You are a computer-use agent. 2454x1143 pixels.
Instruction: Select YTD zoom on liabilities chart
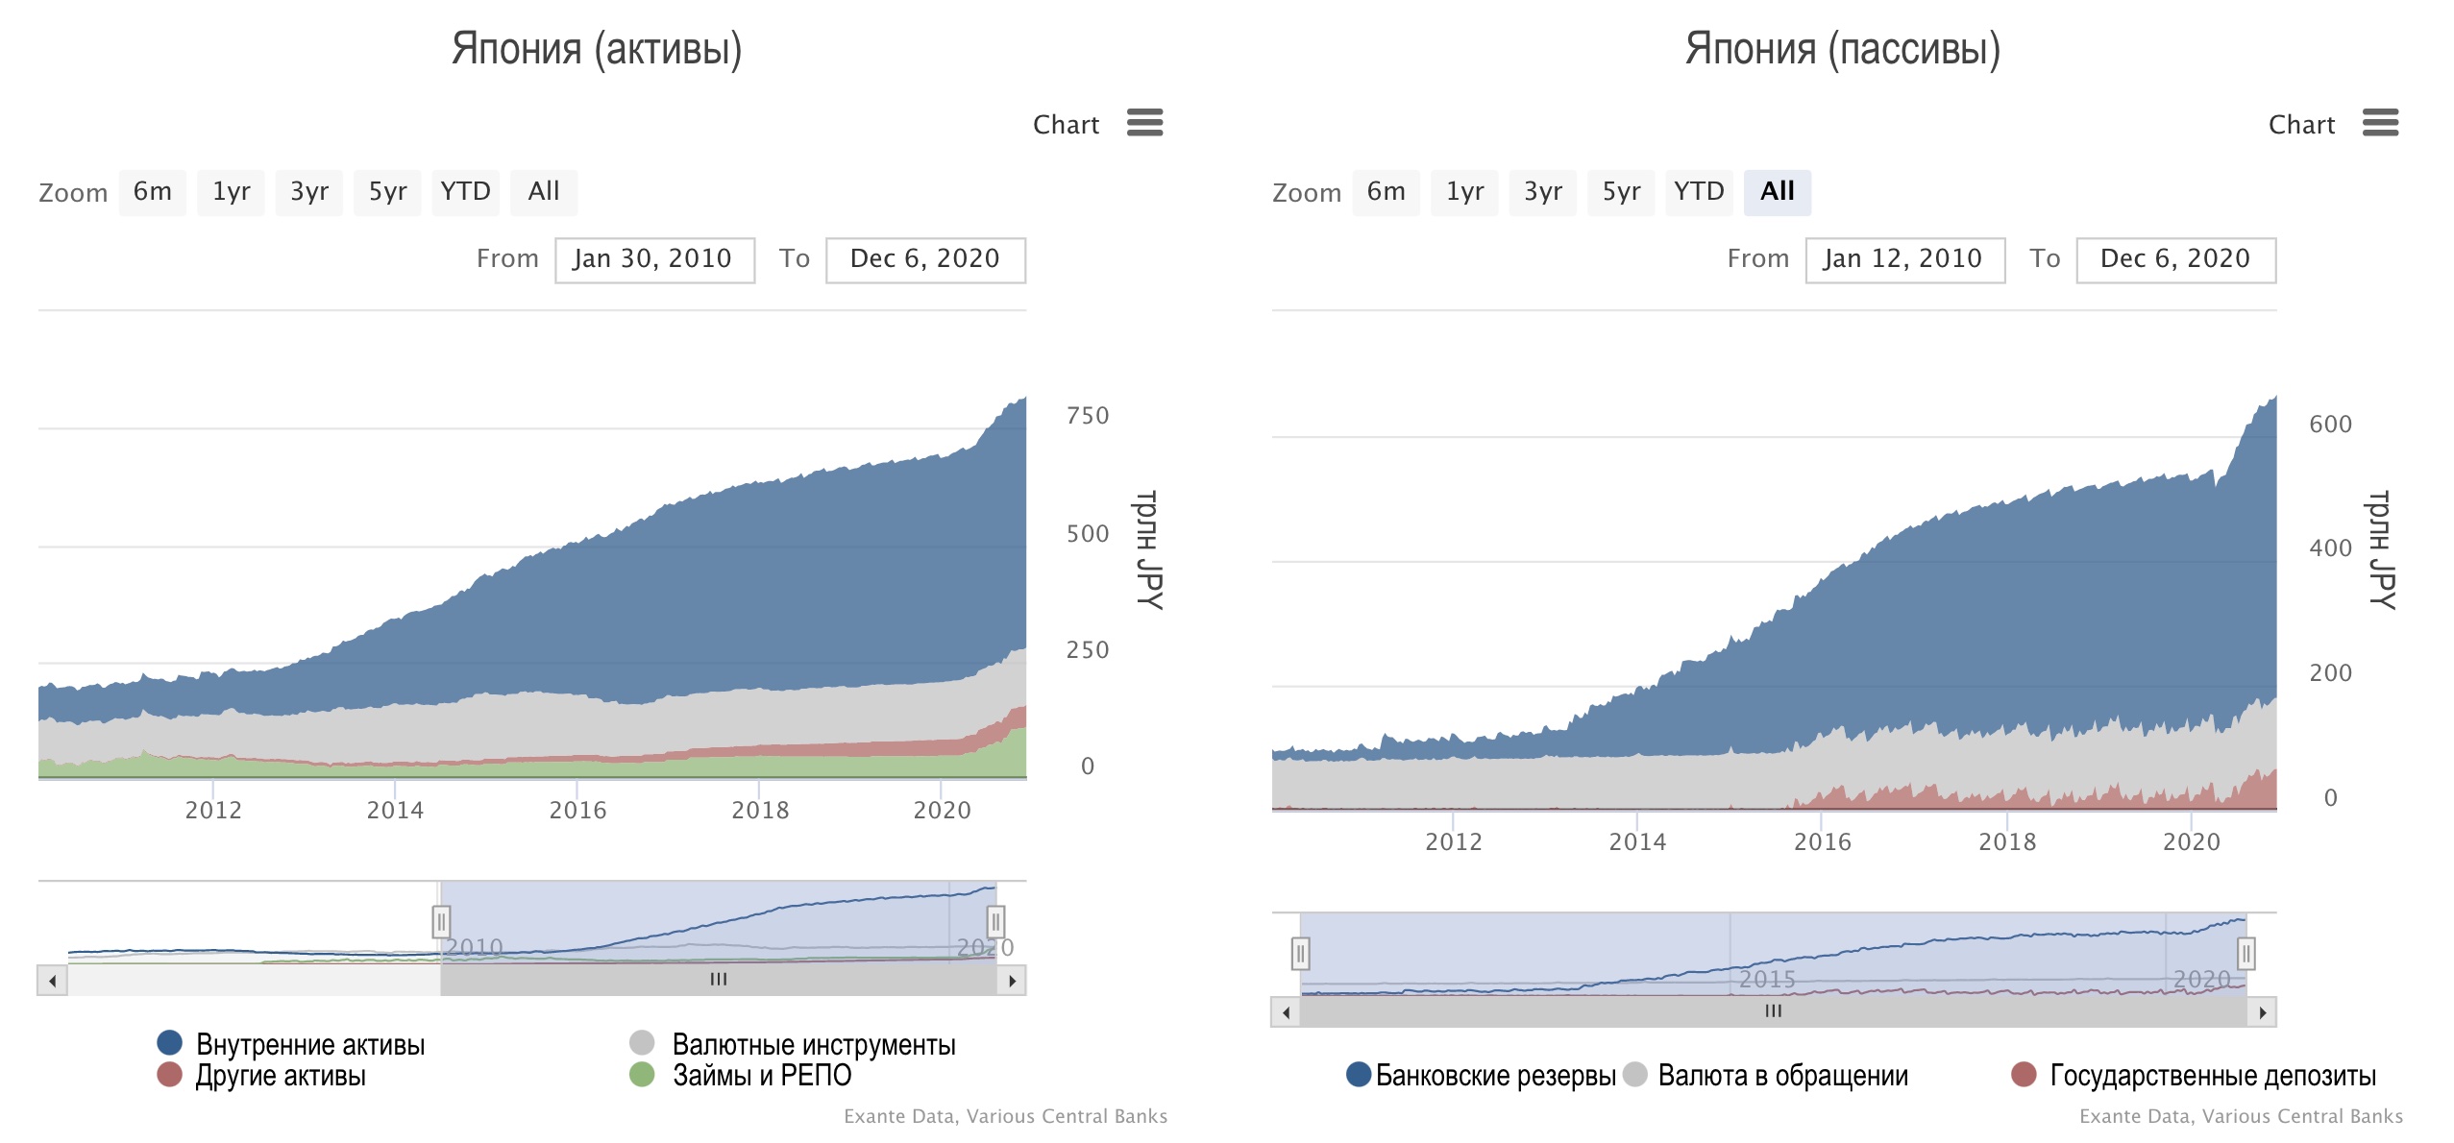1698,192
